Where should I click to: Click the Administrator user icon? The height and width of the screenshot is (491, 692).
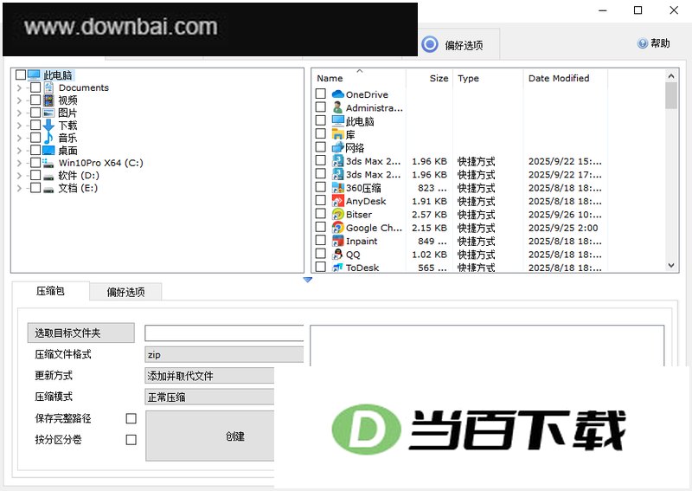coord(337,107)
